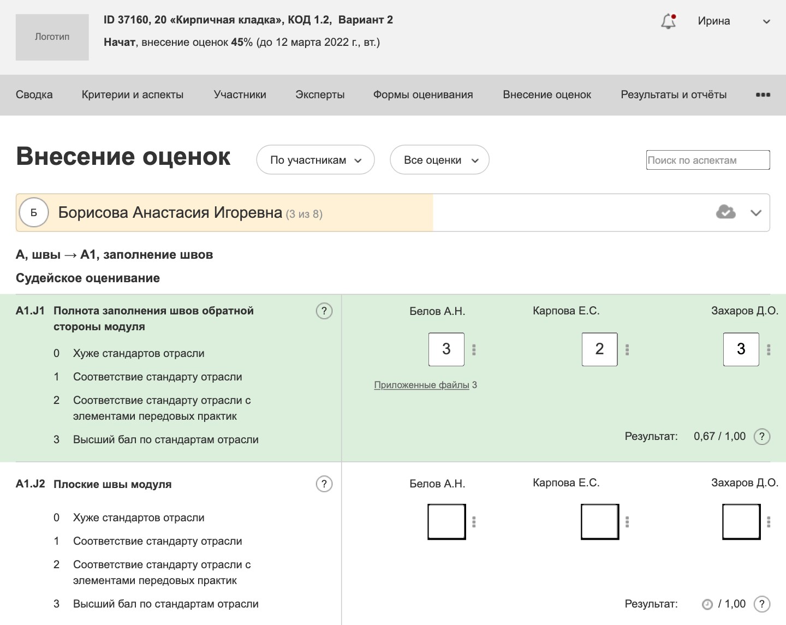Click Карпова's empty A1.J2 score field

tap(600, 522)
